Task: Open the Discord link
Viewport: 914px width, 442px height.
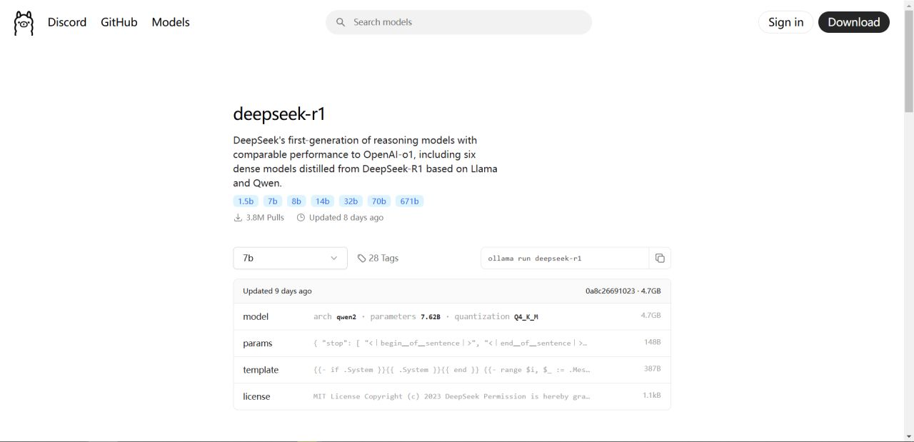Action: [x=67, y=22]
